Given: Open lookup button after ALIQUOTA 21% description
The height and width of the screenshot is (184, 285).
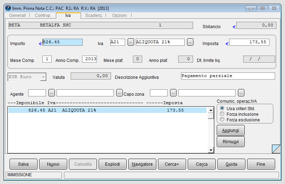Looking at the screenshot, I should tap(190, 42).
